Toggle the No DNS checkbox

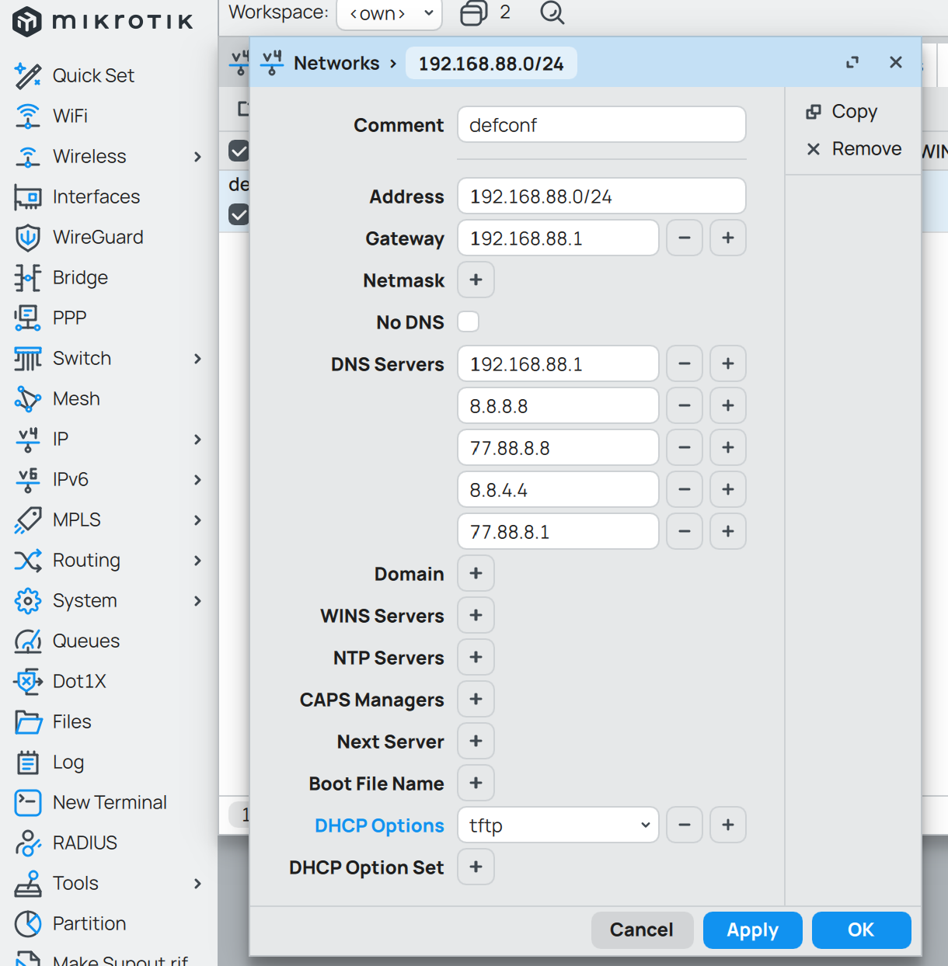click(469, 321)
